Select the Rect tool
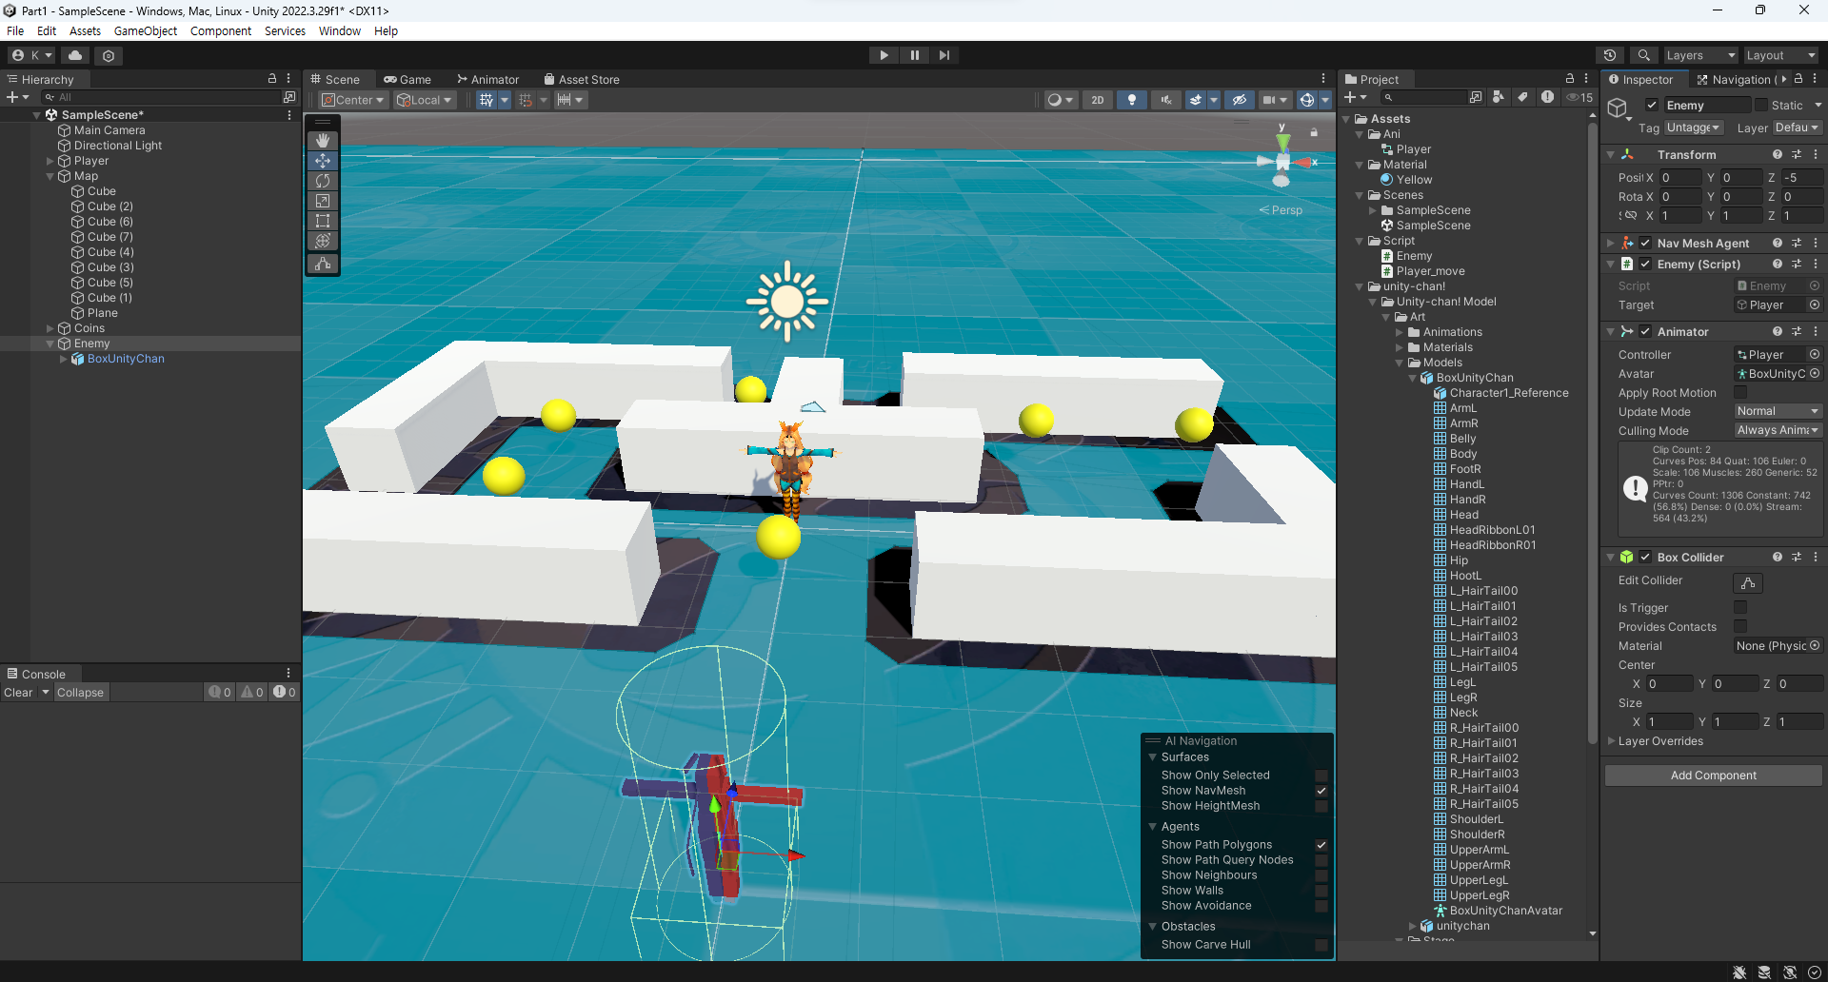The height and width of the screenshot is (982, 1828). pyautogui.click(x=323, y=221)
